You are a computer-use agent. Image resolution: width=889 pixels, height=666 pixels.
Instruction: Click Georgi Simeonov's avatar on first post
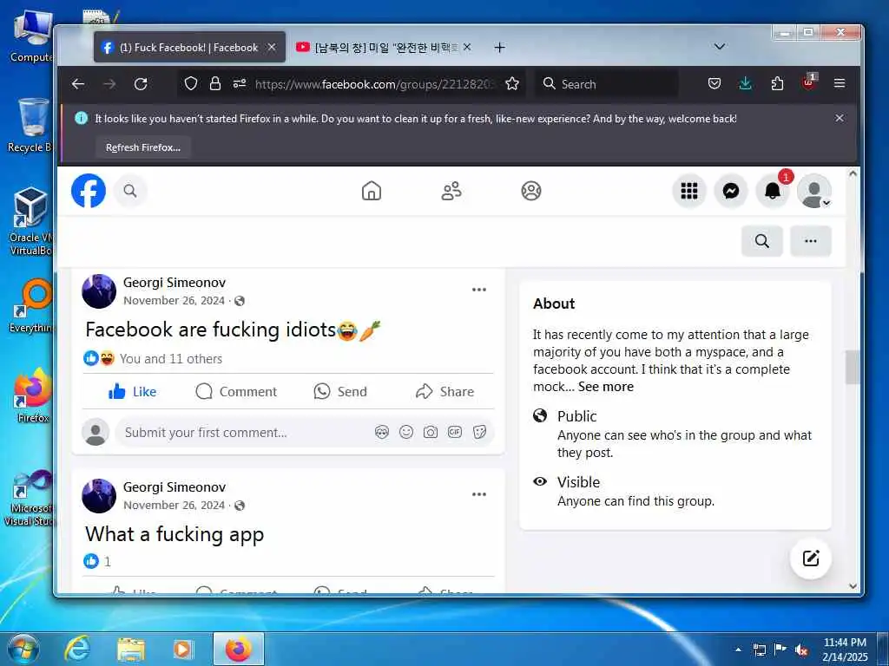(x=99, y=291)
